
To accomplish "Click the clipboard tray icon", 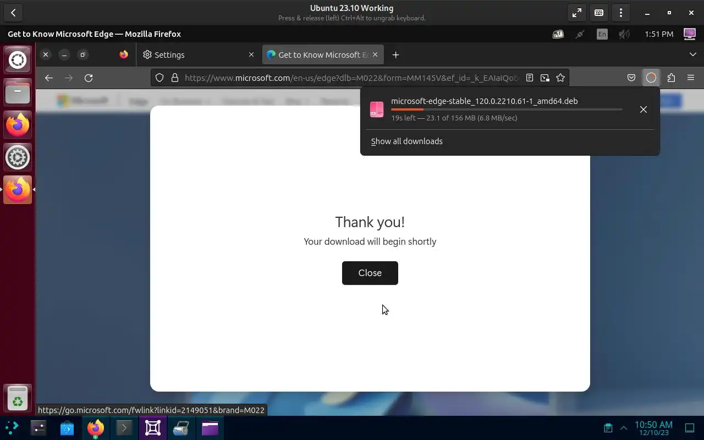I will pyautogui.click(x=608, y=428).
